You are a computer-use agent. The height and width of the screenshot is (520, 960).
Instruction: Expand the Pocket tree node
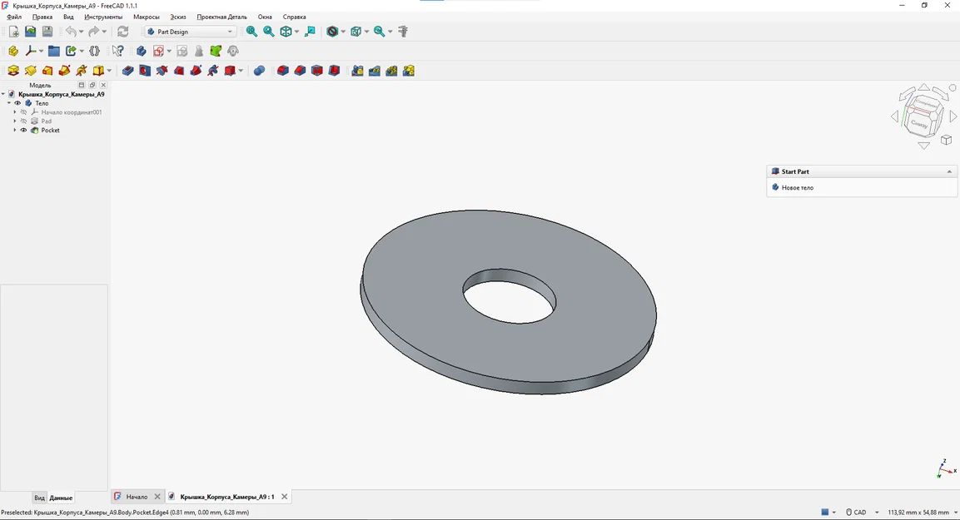[15, 131]
